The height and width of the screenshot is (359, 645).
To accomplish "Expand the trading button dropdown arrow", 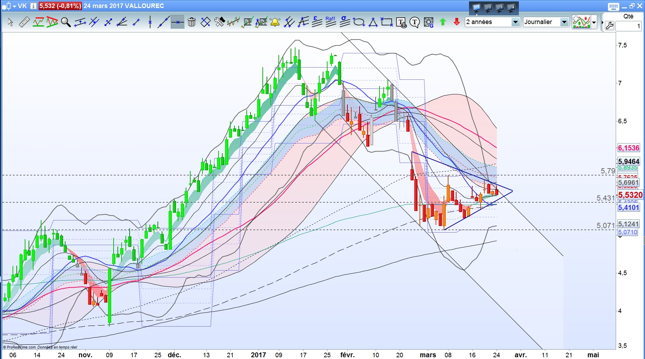I will pos(594,22).
